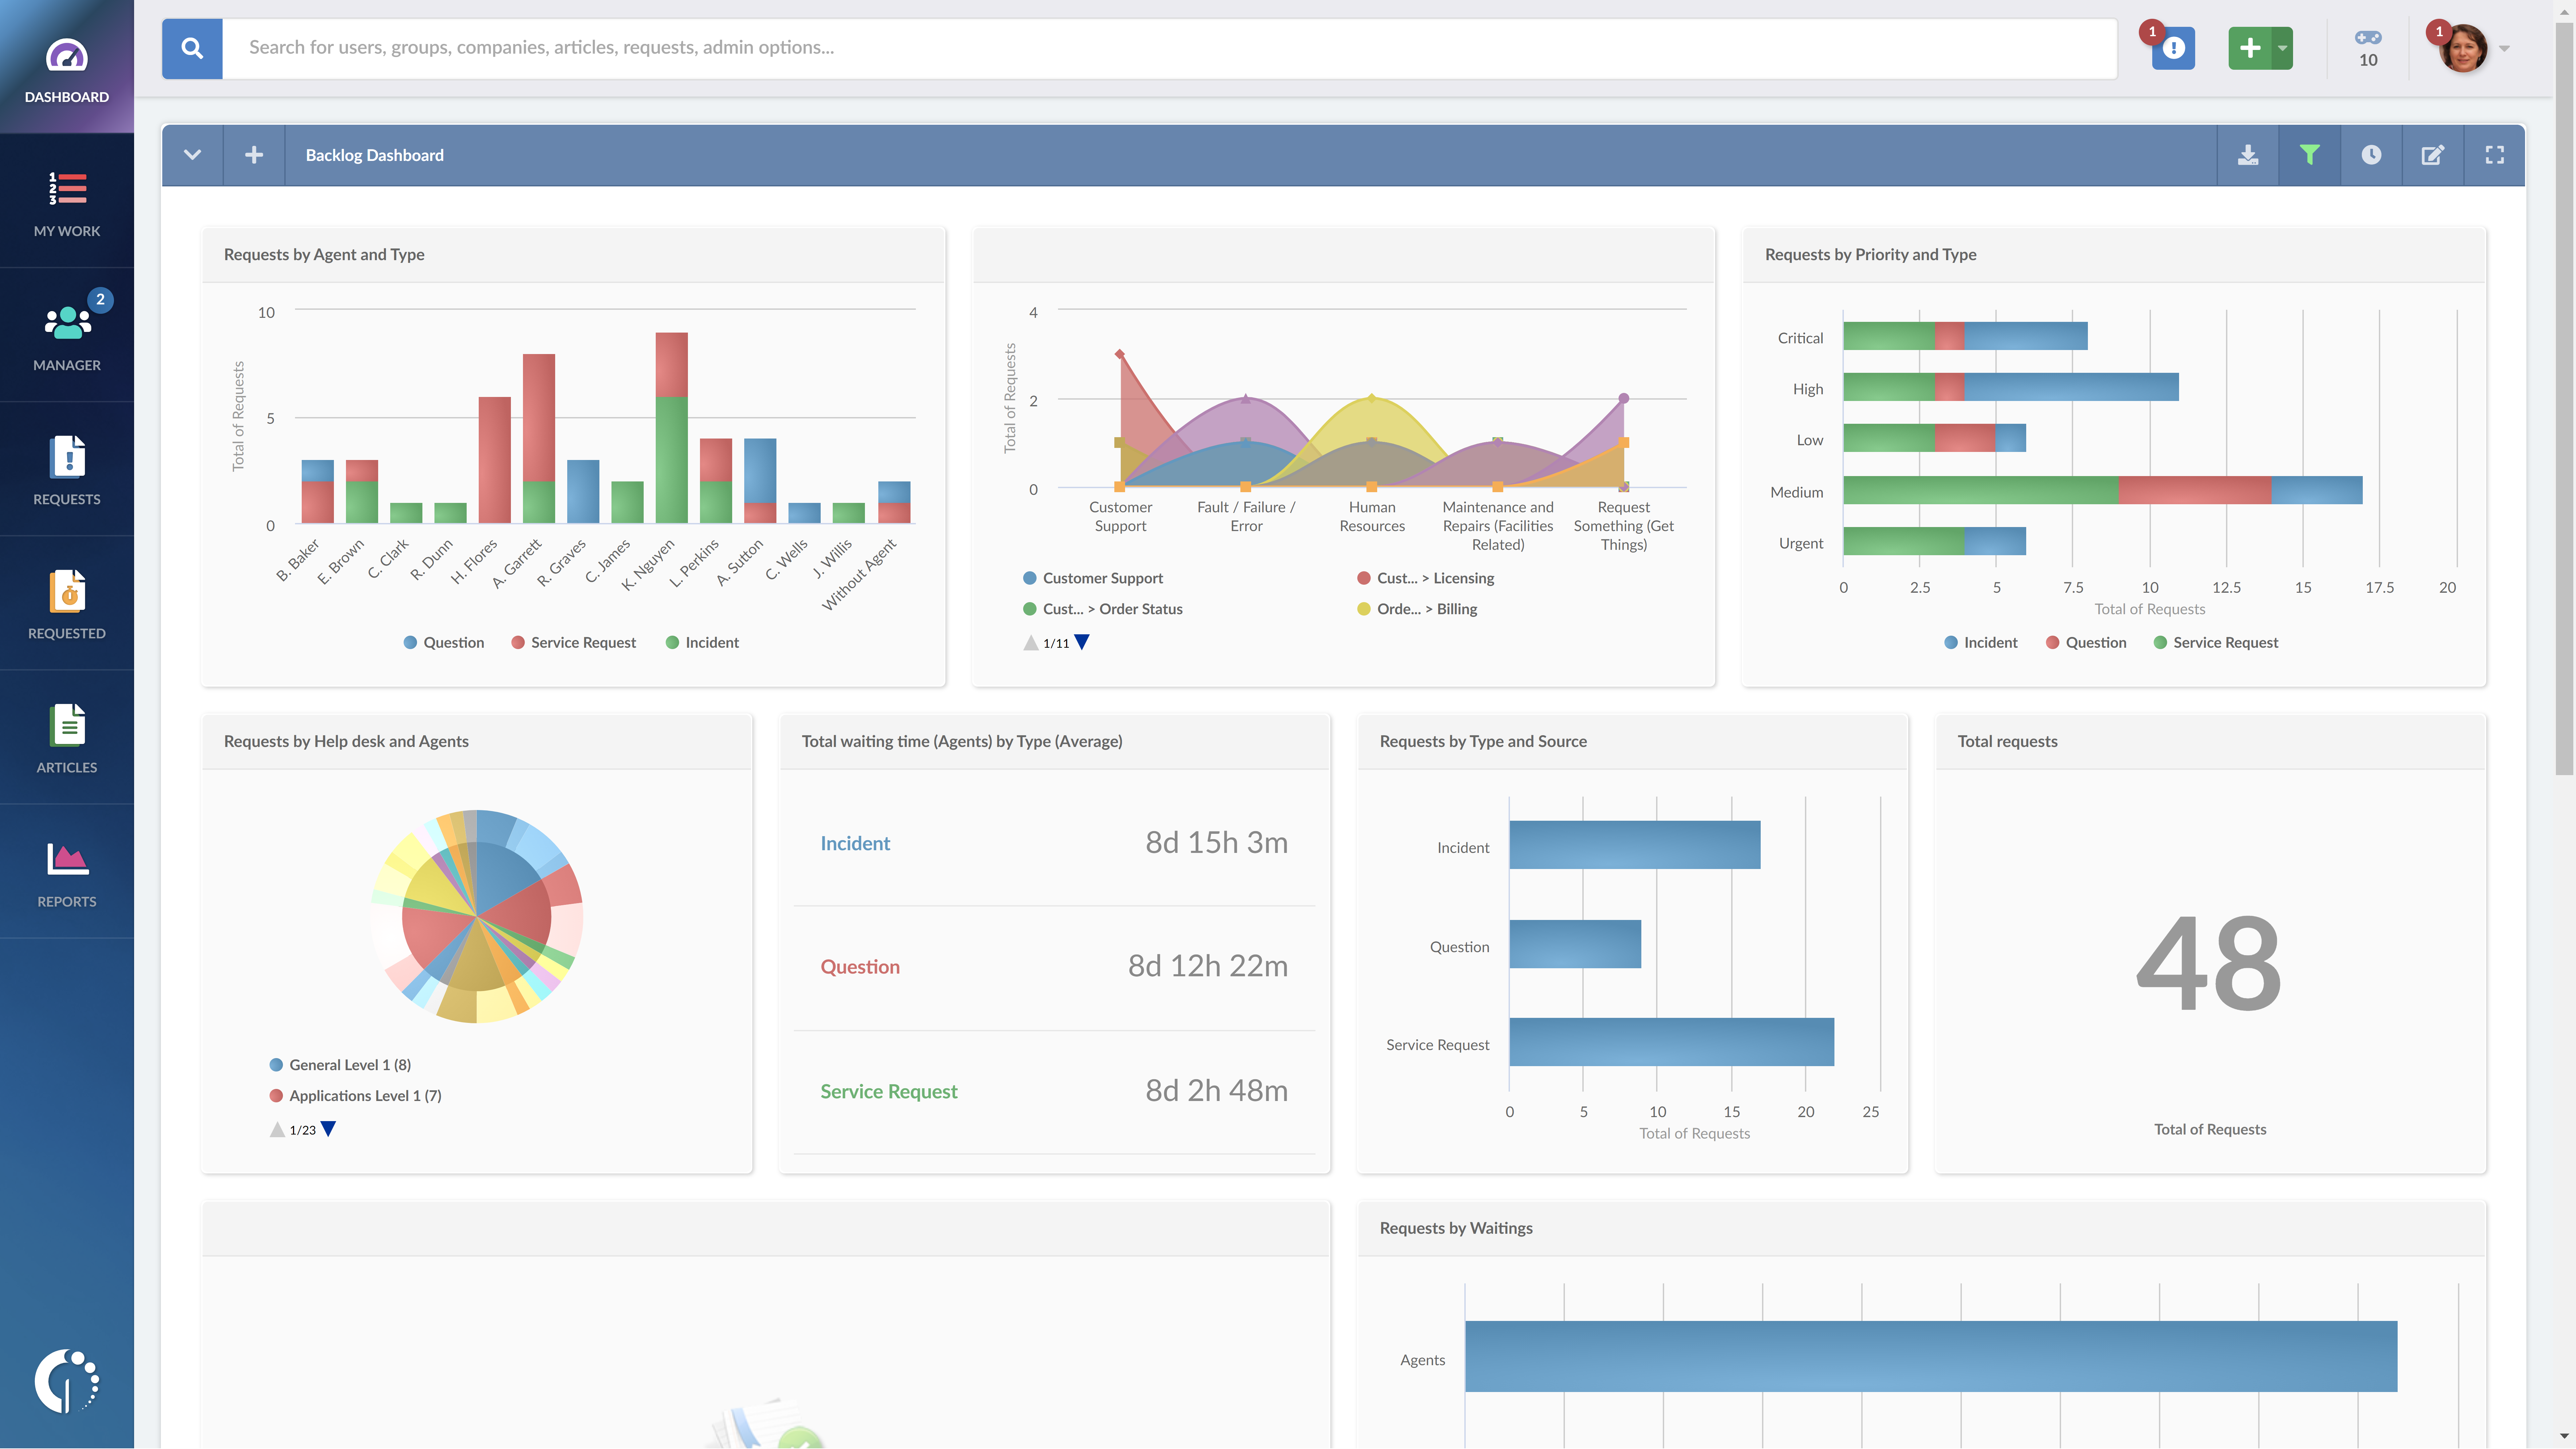2576x1449 pixels.
Task: Click the Incident bar in Type and Source
Action: pyautogui.click(x=1635, y=845)
